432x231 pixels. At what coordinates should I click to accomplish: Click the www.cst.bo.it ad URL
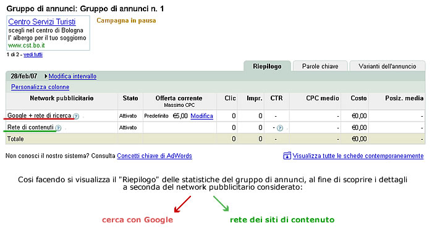[x=27, y=45]
